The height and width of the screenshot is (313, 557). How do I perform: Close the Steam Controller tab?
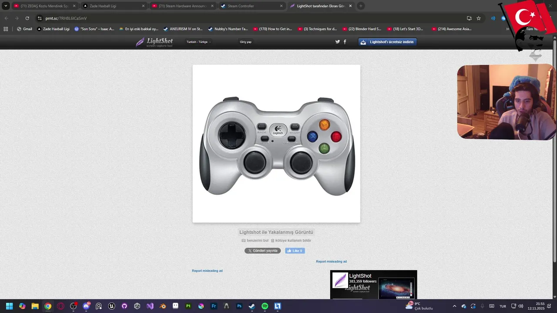pos(281,6)
